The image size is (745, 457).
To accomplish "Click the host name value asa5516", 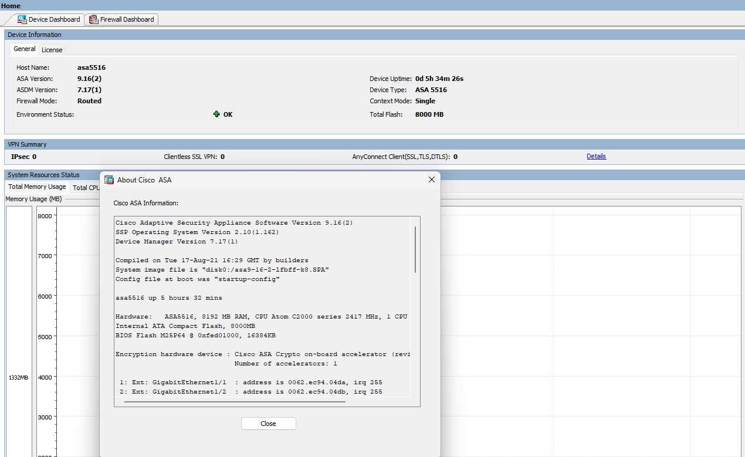I will tap(92, 67).
